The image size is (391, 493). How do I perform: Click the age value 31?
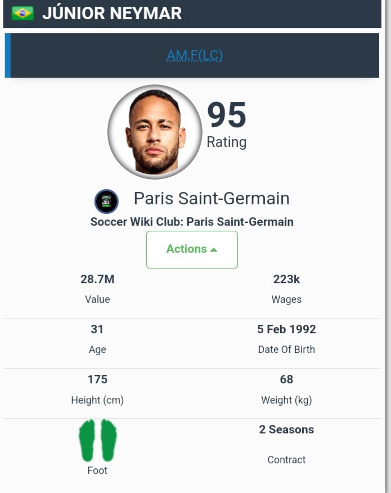tap(97, 329)
